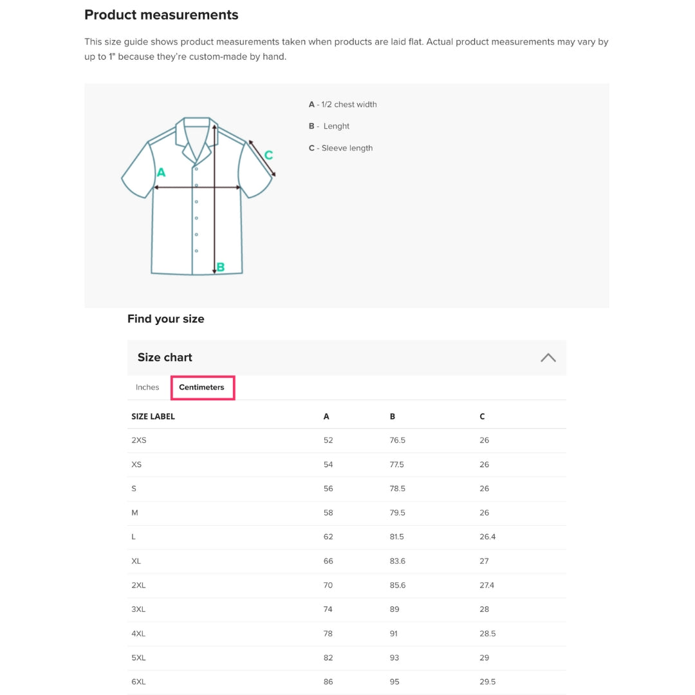Click the green B label on the shirt
695x695 pixels.
click(x=221, y=267)
